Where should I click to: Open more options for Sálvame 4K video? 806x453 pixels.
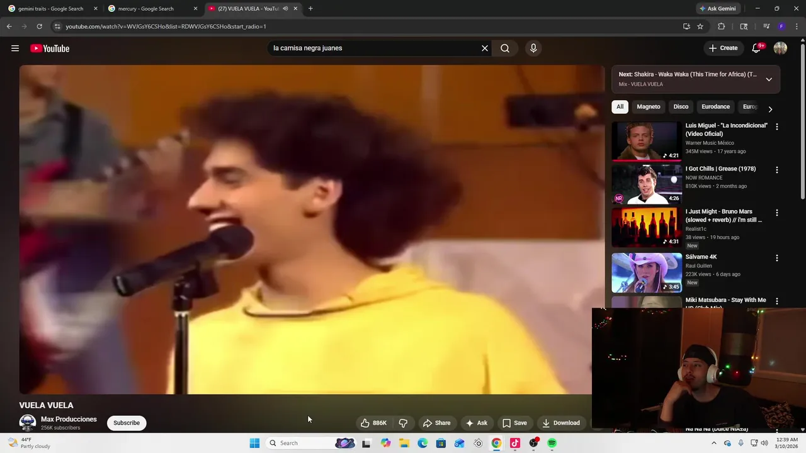tap(776, 258)
